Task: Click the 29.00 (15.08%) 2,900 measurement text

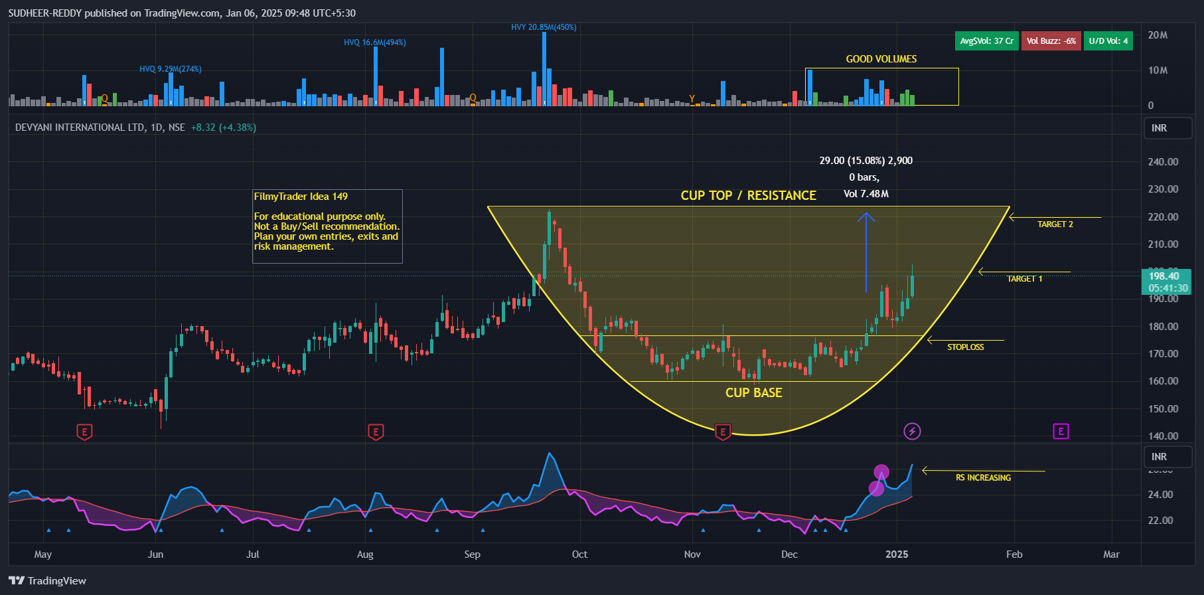Action: (x=865, y=161)
